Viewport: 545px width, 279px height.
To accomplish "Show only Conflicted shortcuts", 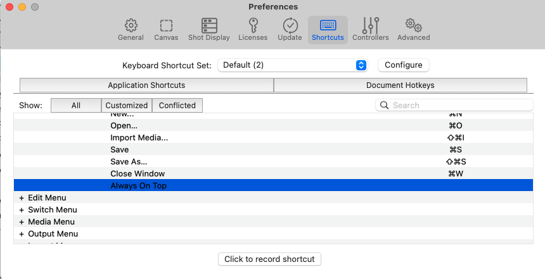I will pos(177,106).
